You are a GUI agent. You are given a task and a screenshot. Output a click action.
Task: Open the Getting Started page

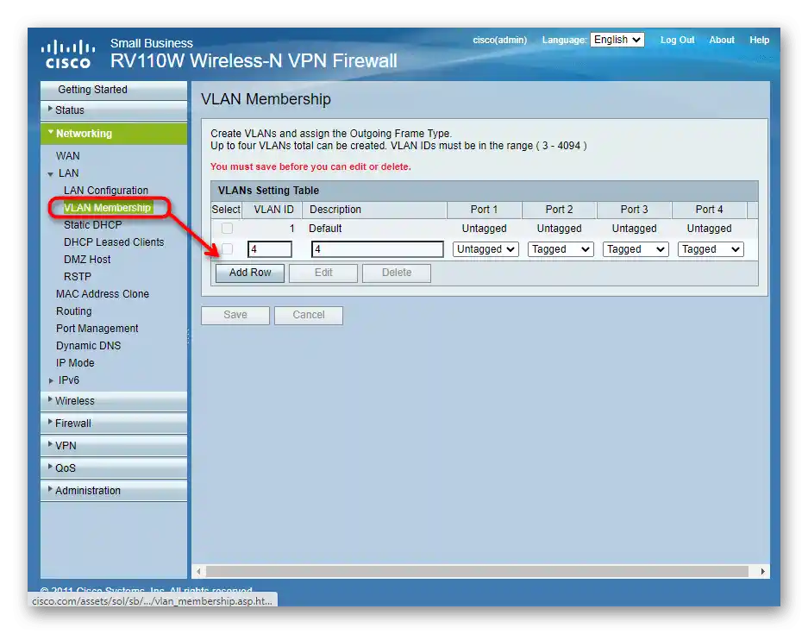coord(114,90)
